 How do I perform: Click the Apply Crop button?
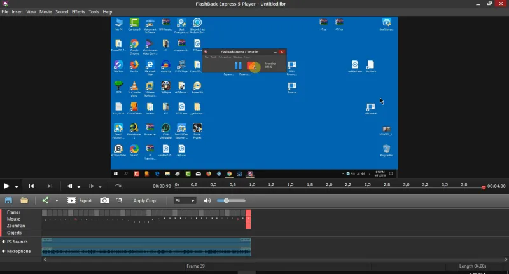[x=144, y=200]
